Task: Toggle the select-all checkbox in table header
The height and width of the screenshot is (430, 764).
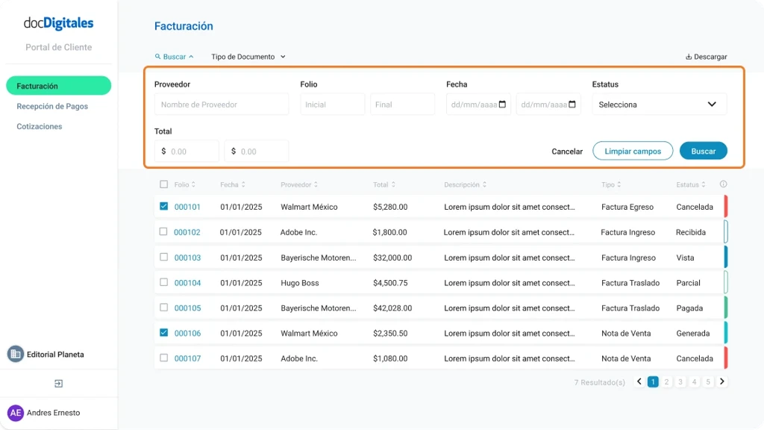Action: (x=163, y=184)
